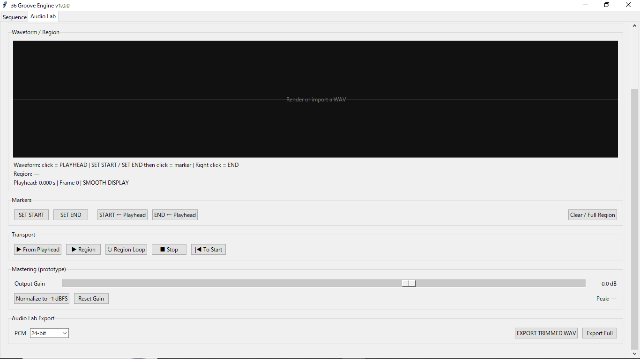Click the vertical scrollbar thumb
The width and height of the screenshot is (640, 359).
point(635,219)
